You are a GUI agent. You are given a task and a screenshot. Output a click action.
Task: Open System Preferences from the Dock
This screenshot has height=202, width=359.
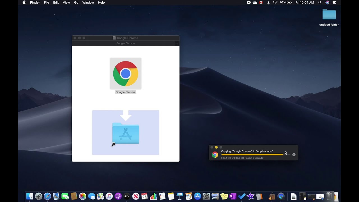pyautogui.click(x=206, y=196)
